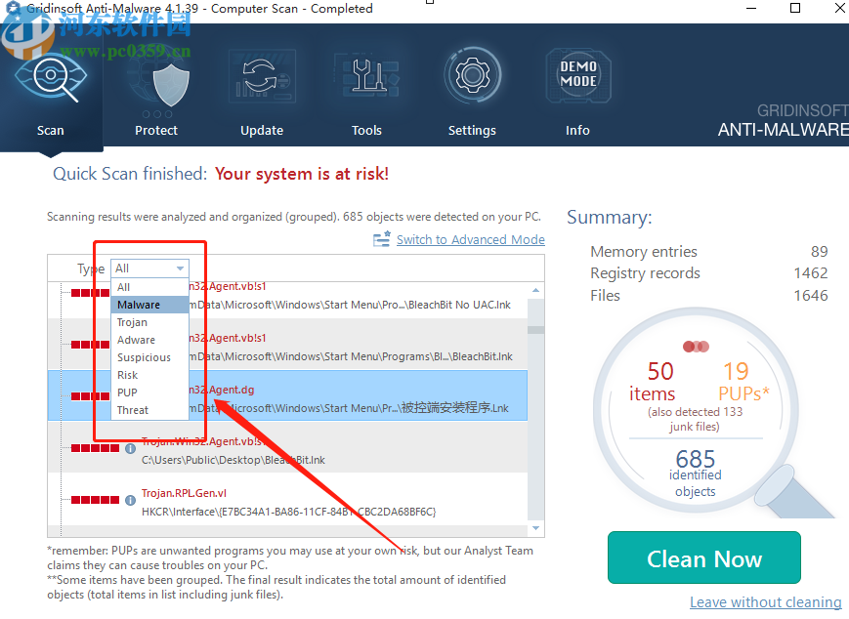Select the Programs BleachBit.lnk result row
The width and height of the screenshot is (849, 619).
287,345
